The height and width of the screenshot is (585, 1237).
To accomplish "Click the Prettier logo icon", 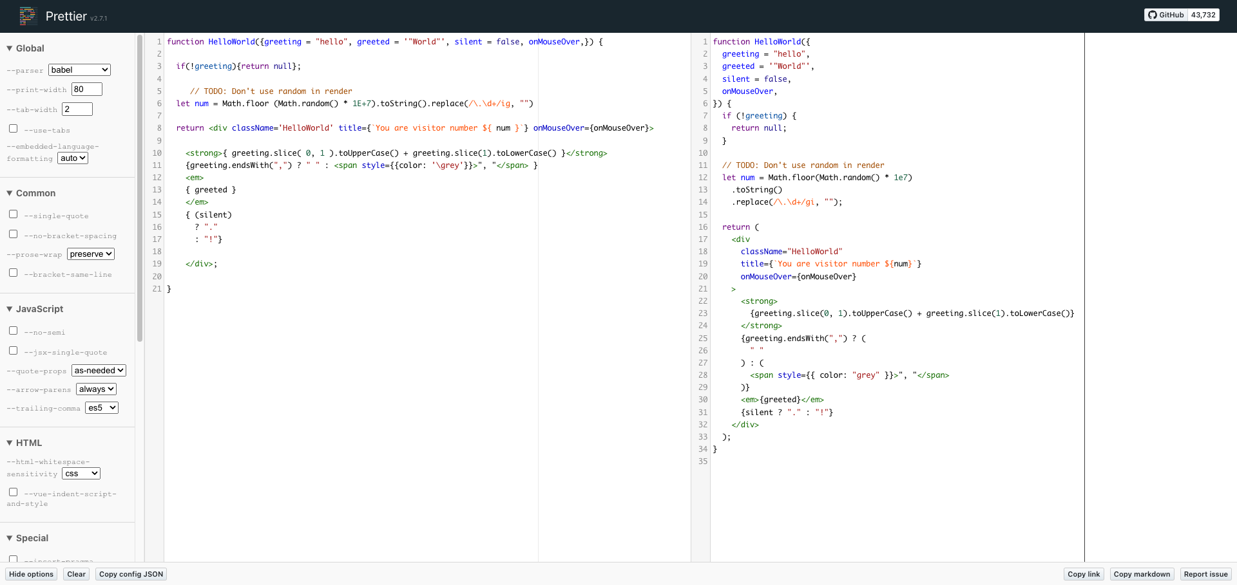I will click(x=27, y=16).
